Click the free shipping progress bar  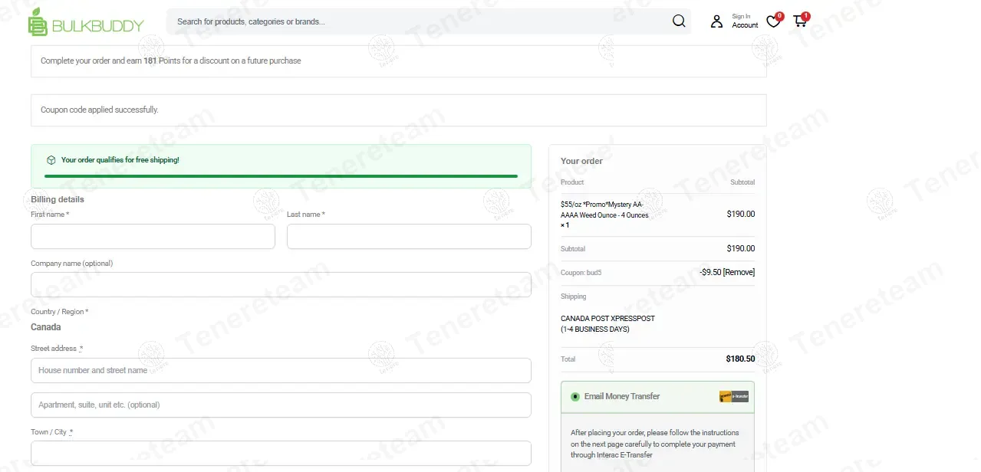(x=281, y=176)
